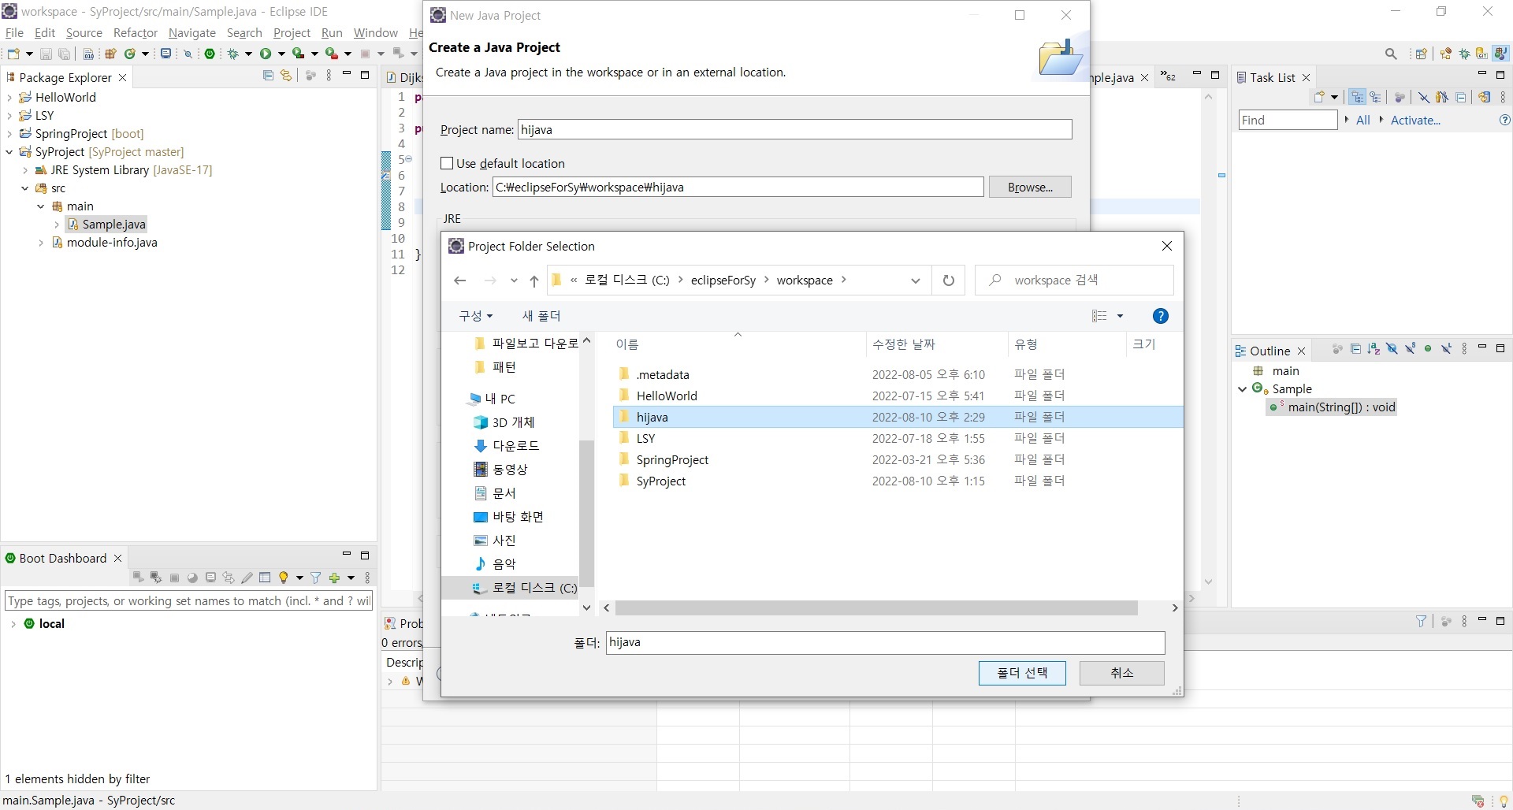Click Synchronize Changed icon in Task List
The height and width of the screenshot is (810, 1513).
coord(1485,97)
